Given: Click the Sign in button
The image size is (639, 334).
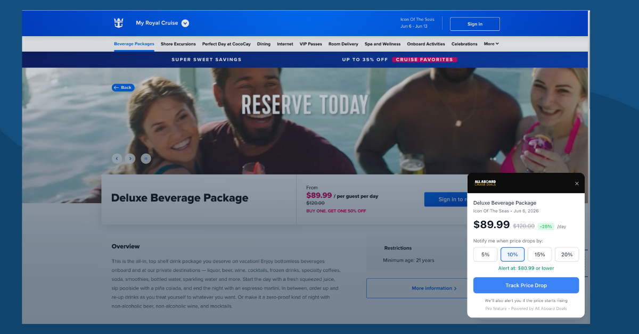Looking at the screenshot, I should (x=474, y=23).
